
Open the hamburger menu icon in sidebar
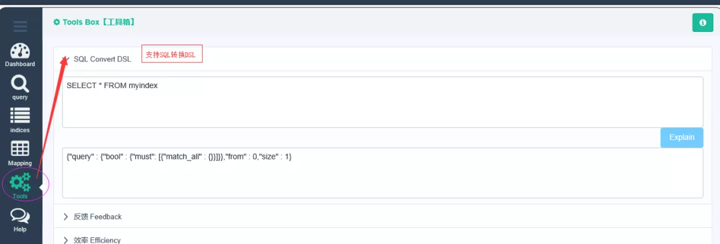point(20,26)
